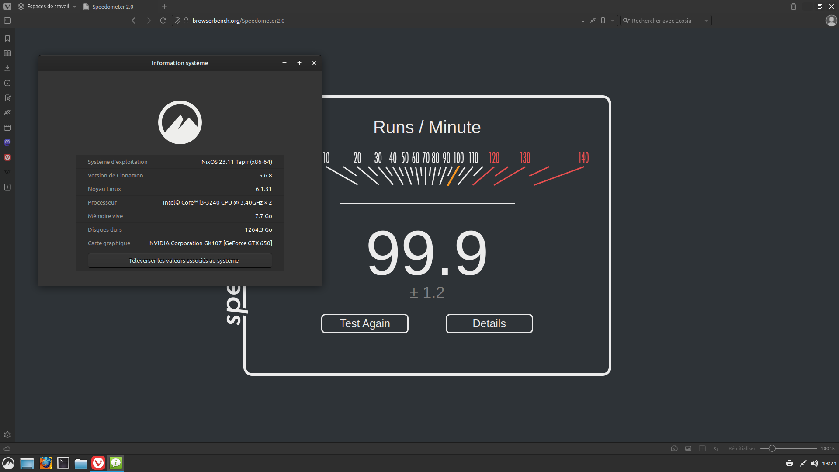Open the Espaces de travail workspaces dropdown
Screen dimensions: 839x472
(47, 7)
